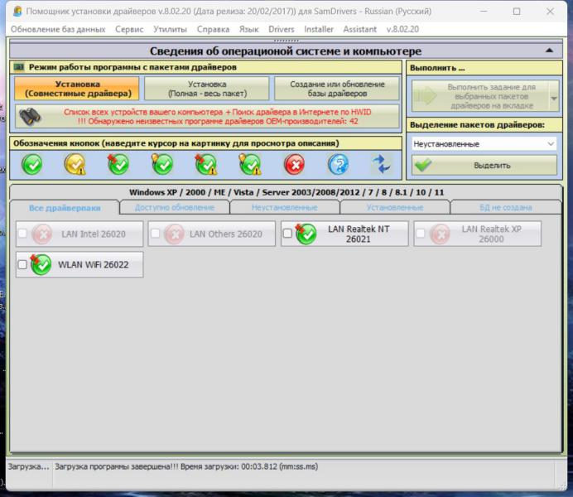Click the yellow checkmark legend icon
The image size is (573, 497).
(x=75, y=164)
